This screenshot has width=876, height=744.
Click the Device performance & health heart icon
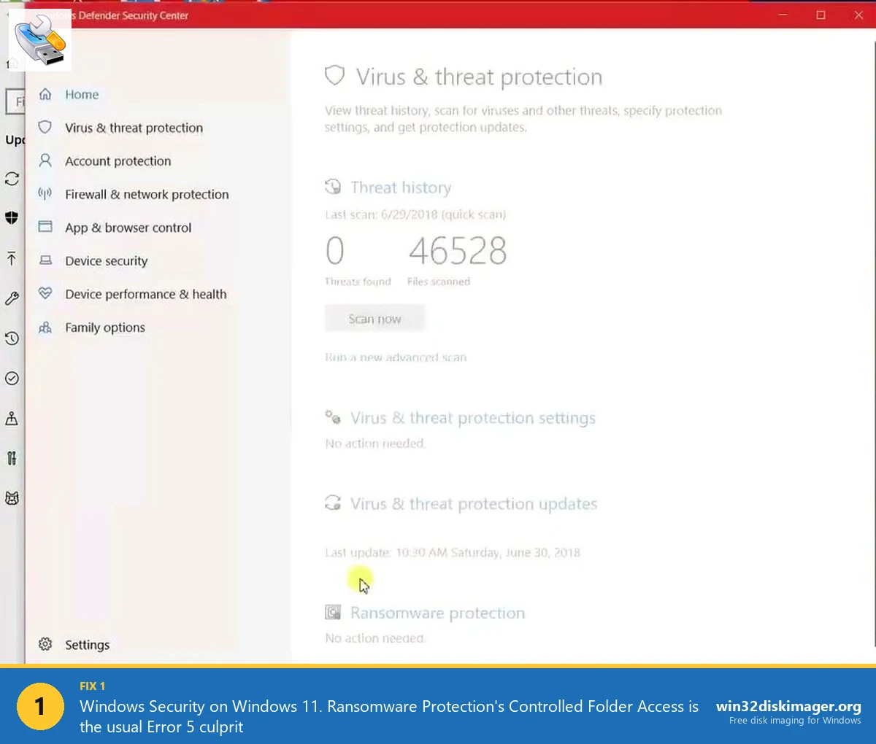(x=45, y=294)
